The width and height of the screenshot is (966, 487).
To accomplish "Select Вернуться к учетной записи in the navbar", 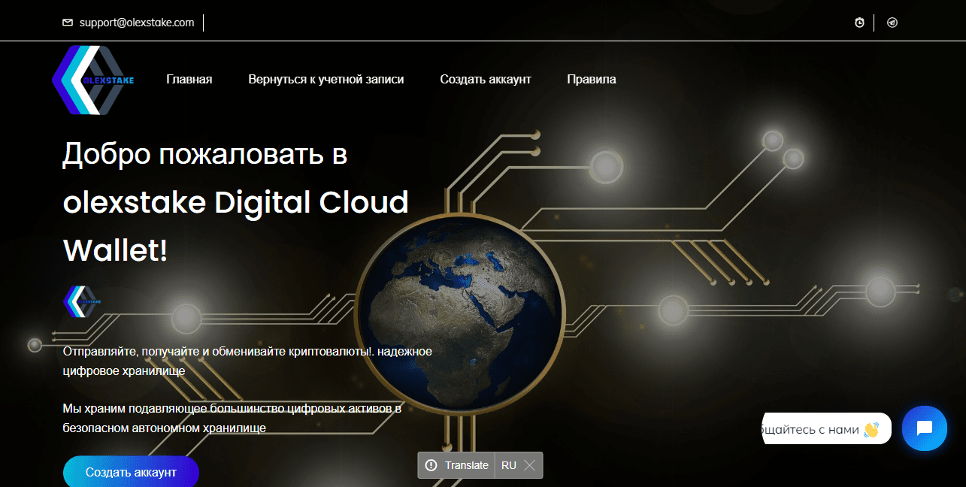I will pyautogui.click(x=326, y=79).
